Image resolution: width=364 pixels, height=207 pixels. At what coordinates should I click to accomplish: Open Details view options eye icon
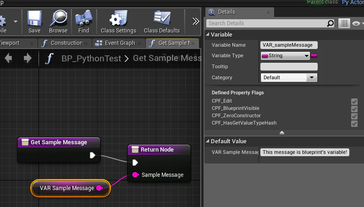pos(356,23)
